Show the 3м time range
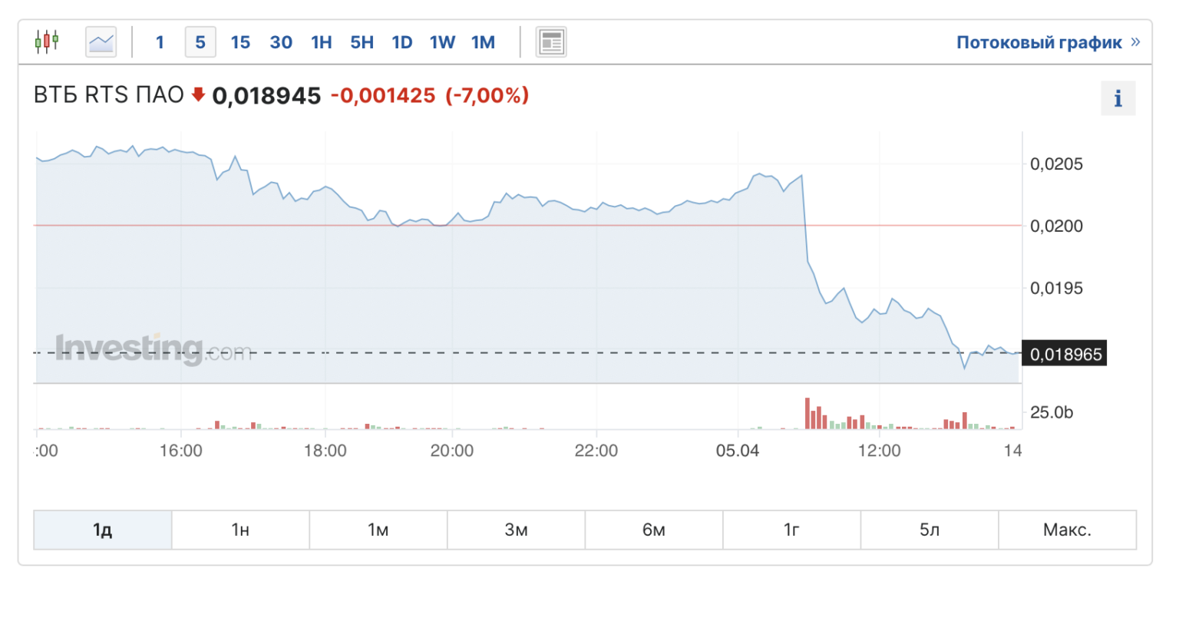 516,530
